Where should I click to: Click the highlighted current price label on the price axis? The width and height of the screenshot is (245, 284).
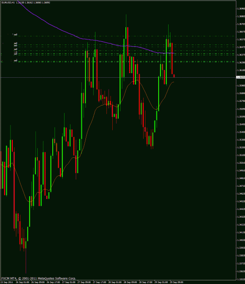(x=241, y=77)
